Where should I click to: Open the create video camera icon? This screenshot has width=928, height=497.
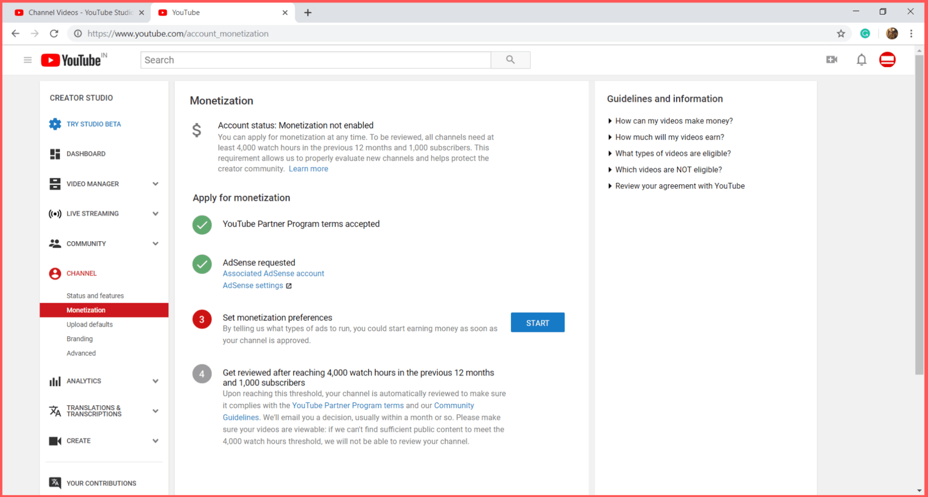coord(832,60)
